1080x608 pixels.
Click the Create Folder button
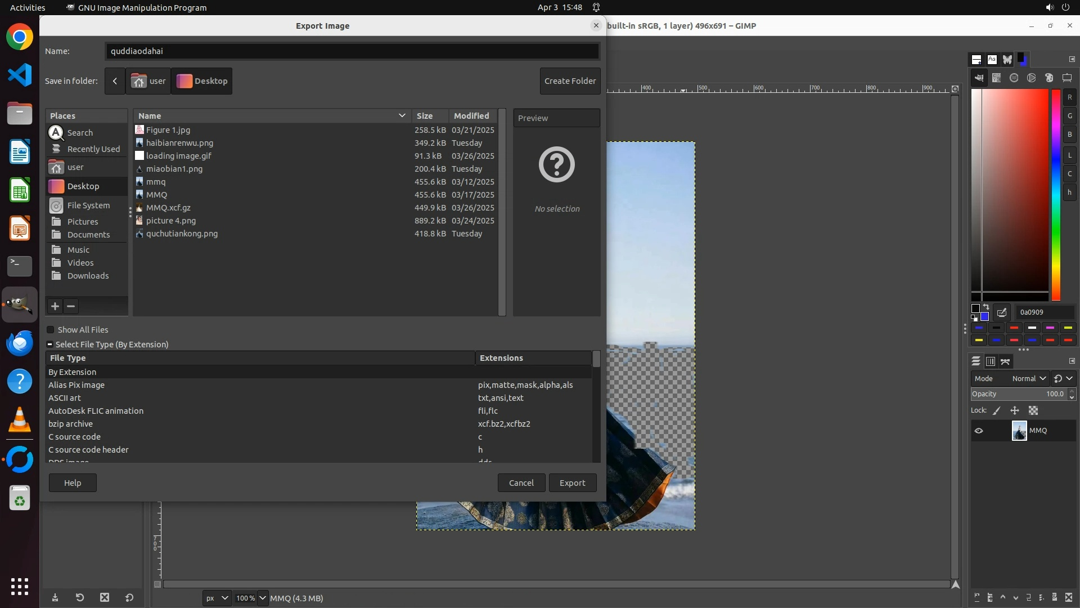[570, 81]
